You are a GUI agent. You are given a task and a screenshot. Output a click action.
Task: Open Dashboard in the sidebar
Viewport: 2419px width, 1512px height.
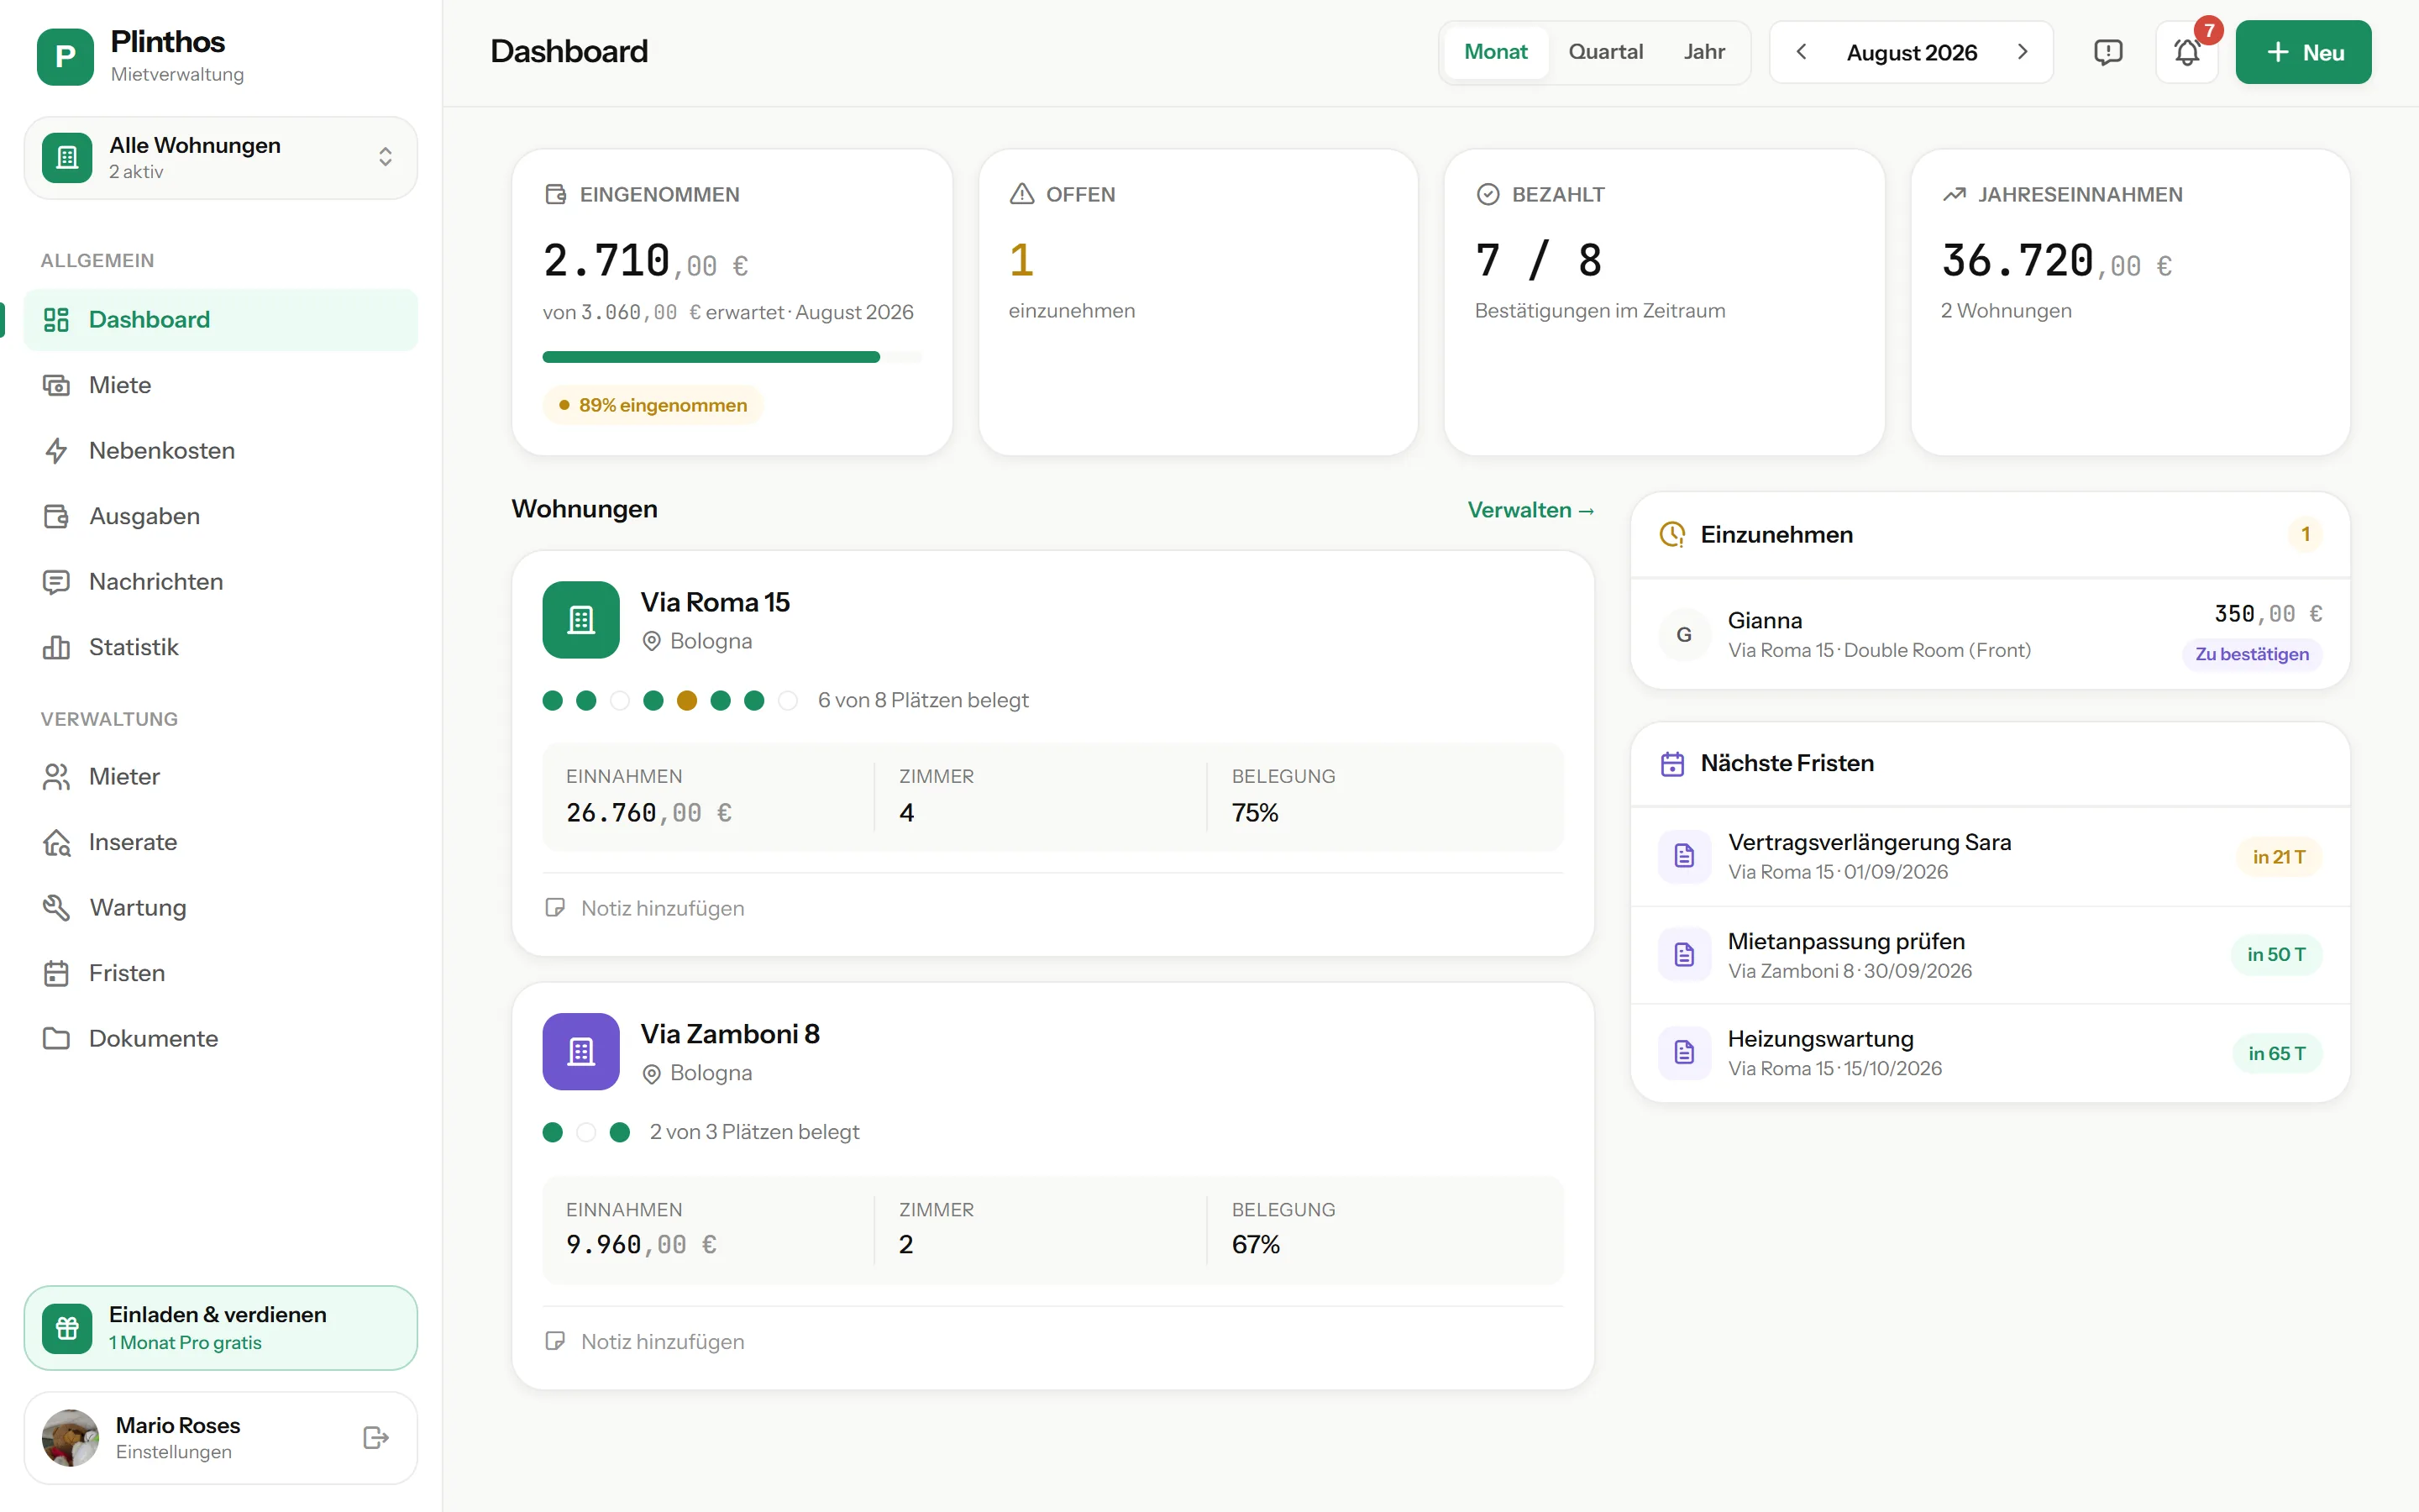(x=221, y=320)
